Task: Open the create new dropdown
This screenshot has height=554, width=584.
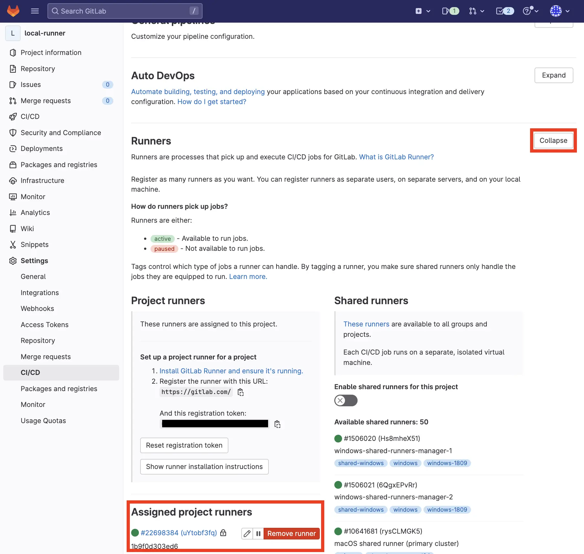Action: 423,11
